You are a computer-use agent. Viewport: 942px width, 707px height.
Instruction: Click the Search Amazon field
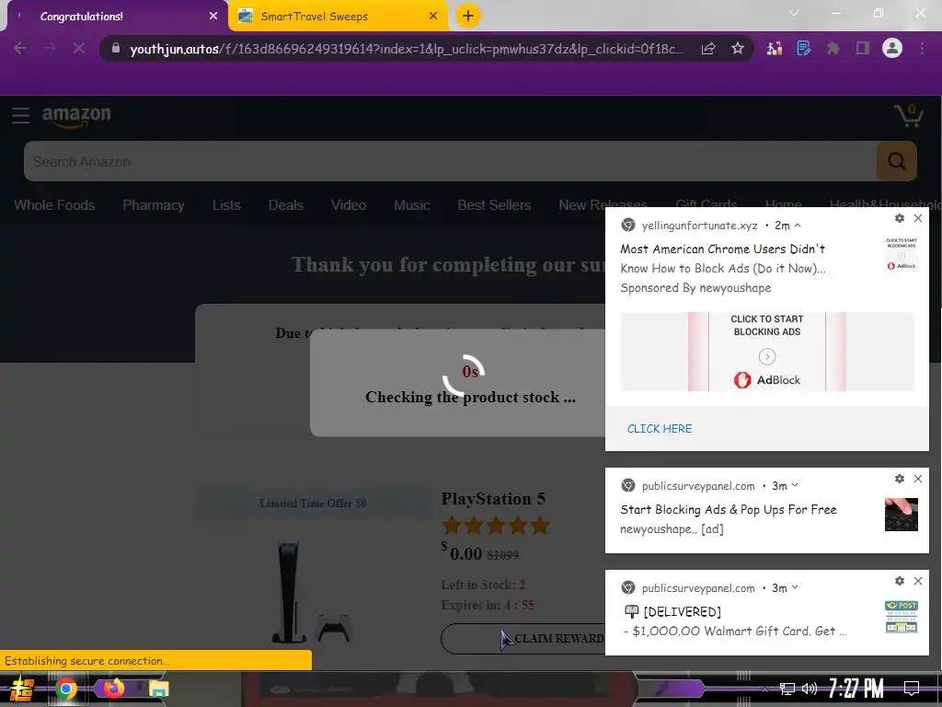pyautogui.click(x=450, y=161)
